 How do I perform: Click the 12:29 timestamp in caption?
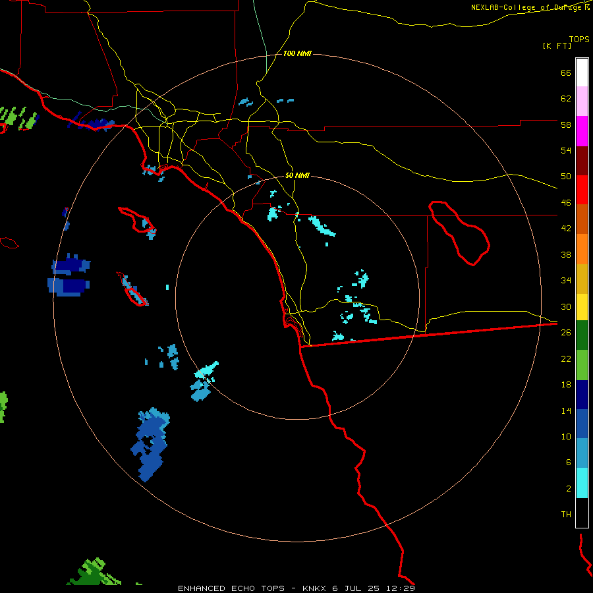[x=401, y=588]
